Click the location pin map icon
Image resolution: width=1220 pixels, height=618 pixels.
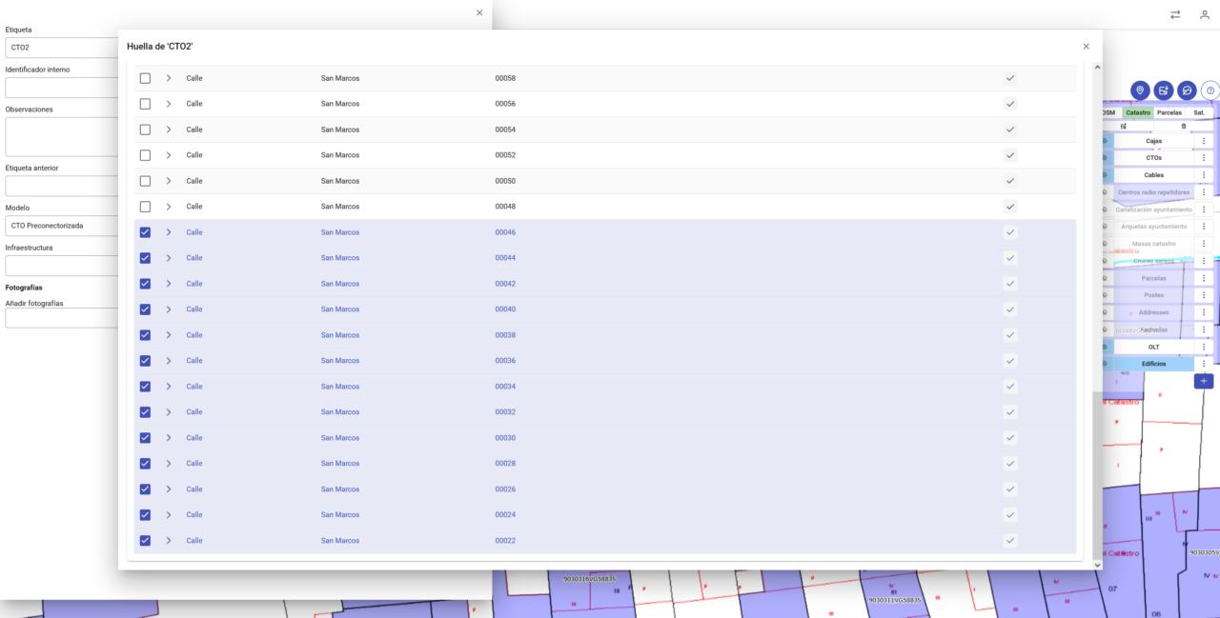[x=1140, y=90]
